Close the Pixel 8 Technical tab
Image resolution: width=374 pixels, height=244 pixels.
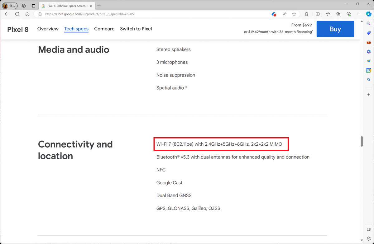click(x=91, y=6)
